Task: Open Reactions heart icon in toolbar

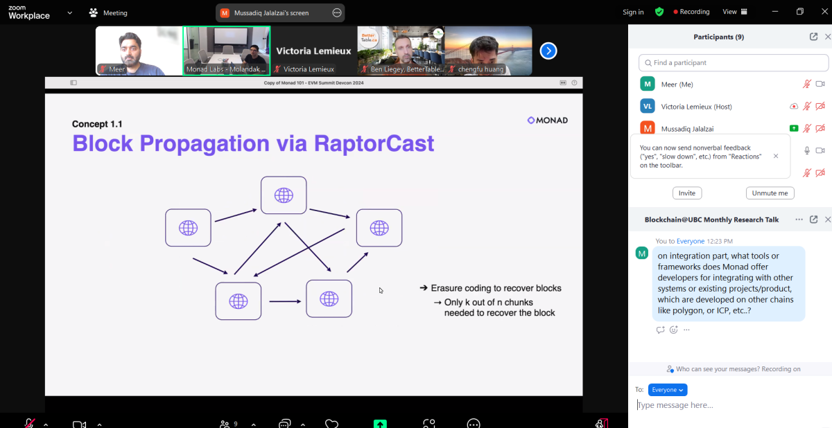Action: [x=331, y=423]
